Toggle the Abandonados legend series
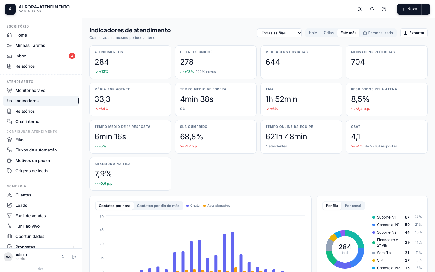This screenshot has width=435, height=272. 217,206
